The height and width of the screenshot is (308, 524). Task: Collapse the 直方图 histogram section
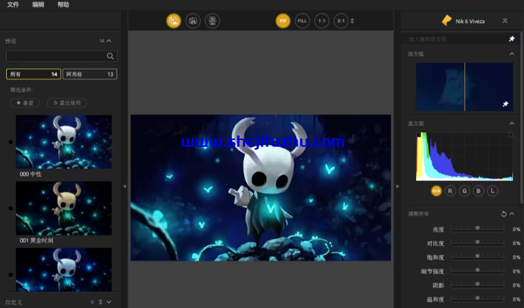[x=511, y=123]
